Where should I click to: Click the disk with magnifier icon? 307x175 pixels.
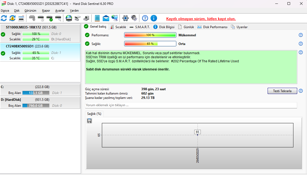58,18
